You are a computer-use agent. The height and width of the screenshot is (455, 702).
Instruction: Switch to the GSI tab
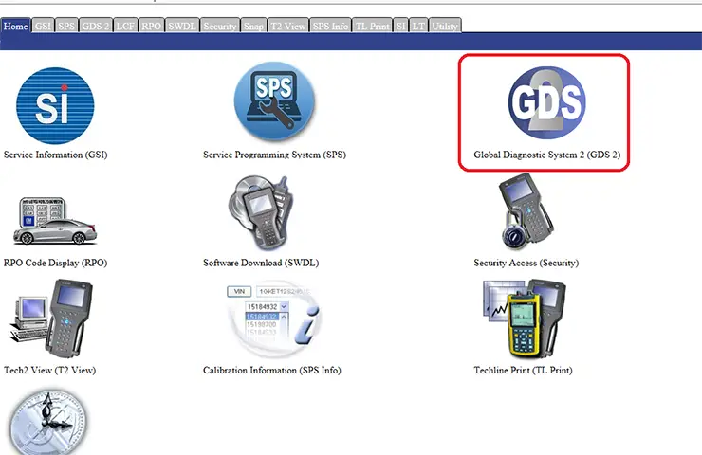click(x=43, y=26)
